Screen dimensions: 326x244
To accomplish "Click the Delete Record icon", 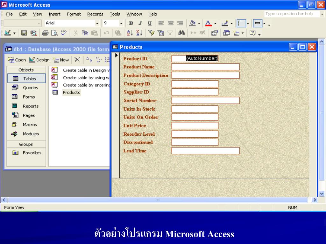I will [202, 33].
